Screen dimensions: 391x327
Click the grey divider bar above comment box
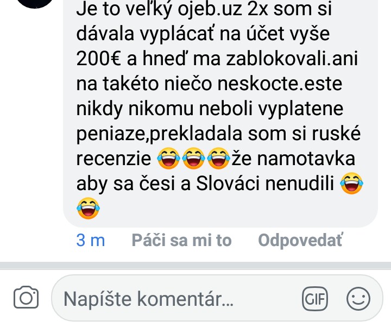(x=195, y=266)
